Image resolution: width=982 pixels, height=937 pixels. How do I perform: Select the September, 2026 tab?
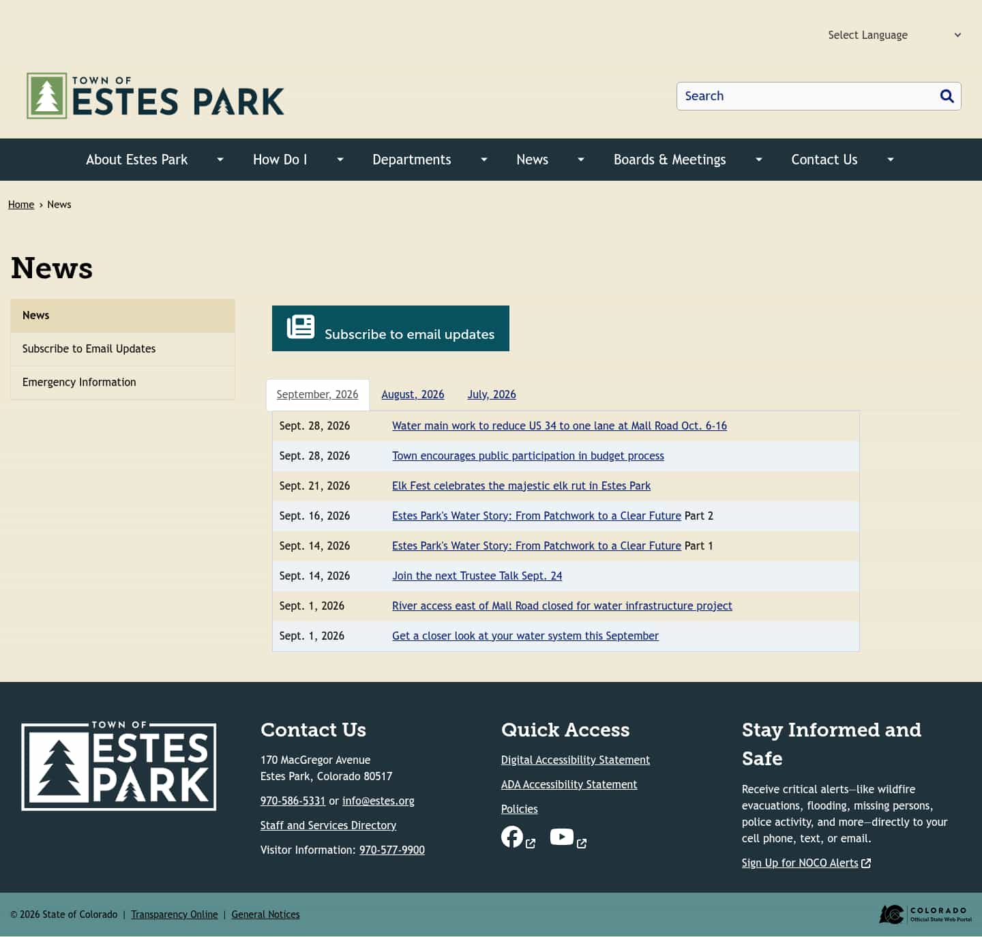pyautogui.click(x=317, y=394)
